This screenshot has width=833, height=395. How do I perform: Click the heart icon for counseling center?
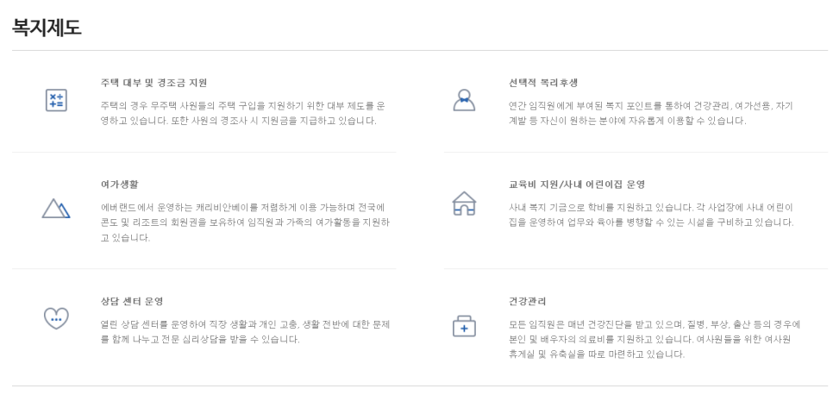pos(56,317)
